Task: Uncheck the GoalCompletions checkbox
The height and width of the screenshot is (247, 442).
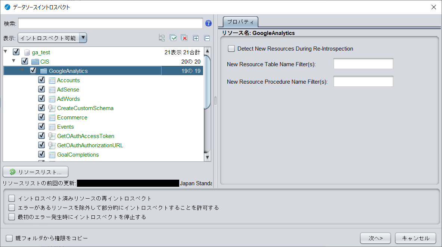Action: [41, 154]
